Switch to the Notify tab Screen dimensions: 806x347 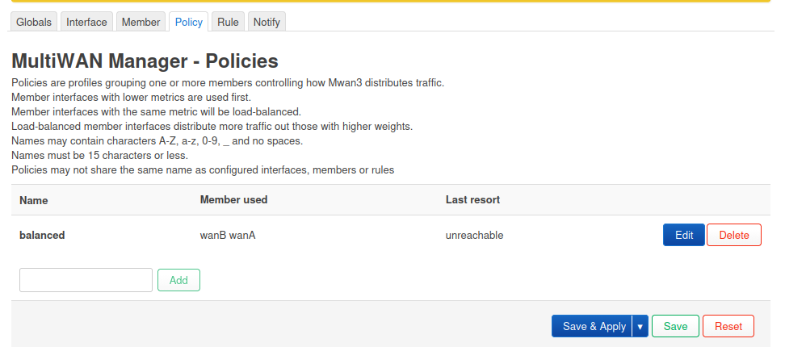[267, 23]
